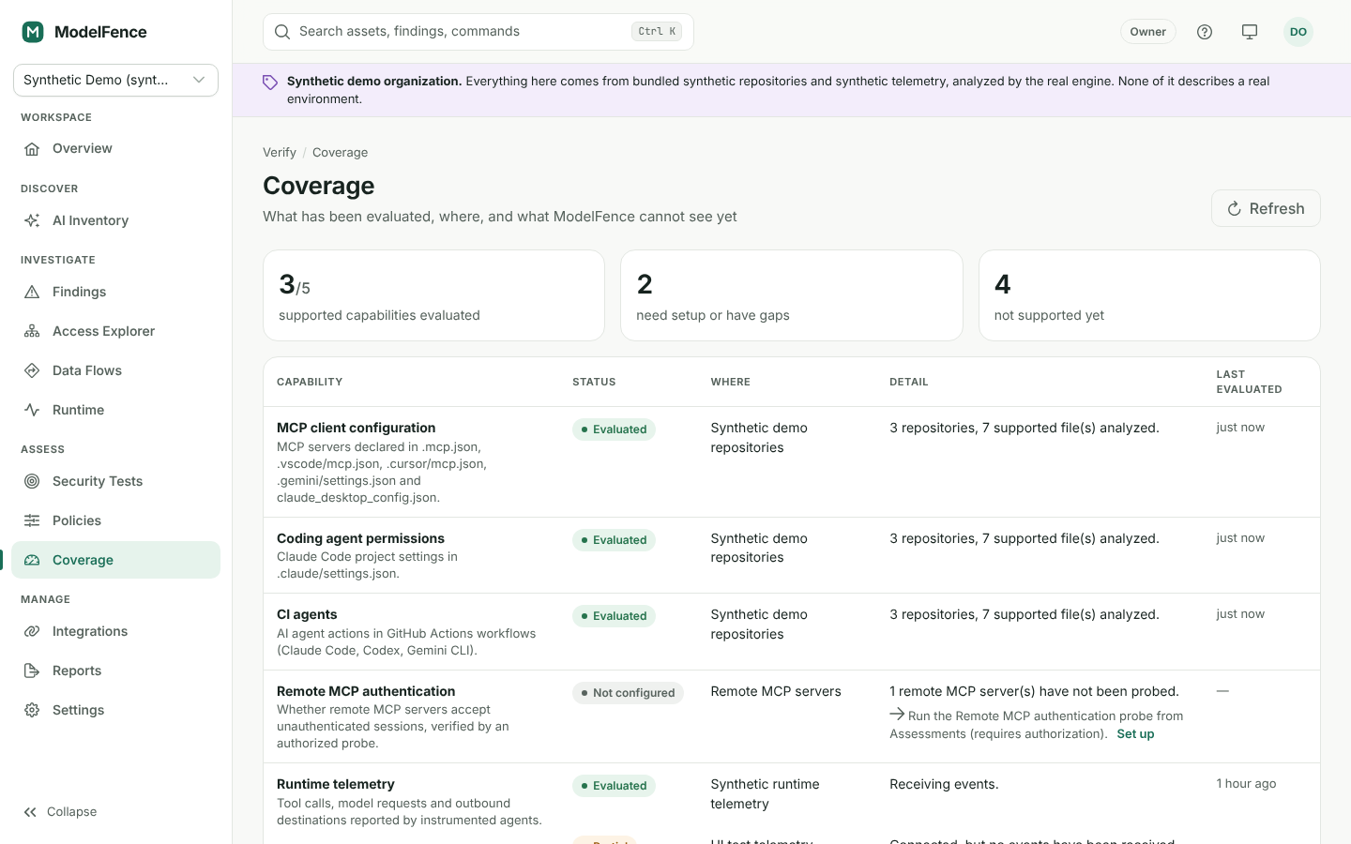Image resolution: width=1351 pixels, height=844 pixels.
Task: Open the Synthetic Demo organization dropdown
Action: coord(115,80)
